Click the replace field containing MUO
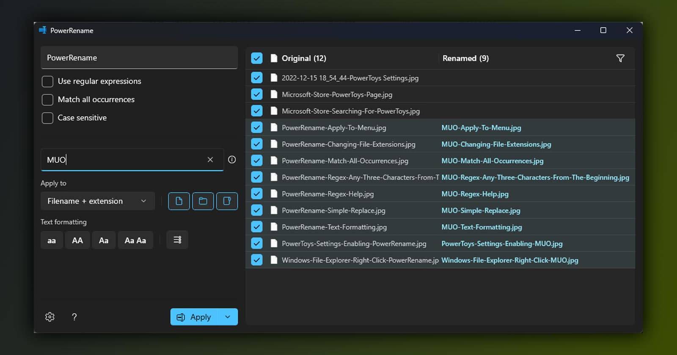Viewport: 677px width, 355px height. click(x=132, y=160)
